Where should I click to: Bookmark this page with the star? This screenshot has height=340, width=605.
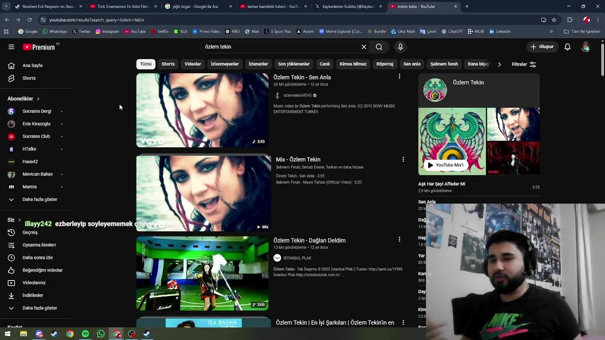(554, 20)
